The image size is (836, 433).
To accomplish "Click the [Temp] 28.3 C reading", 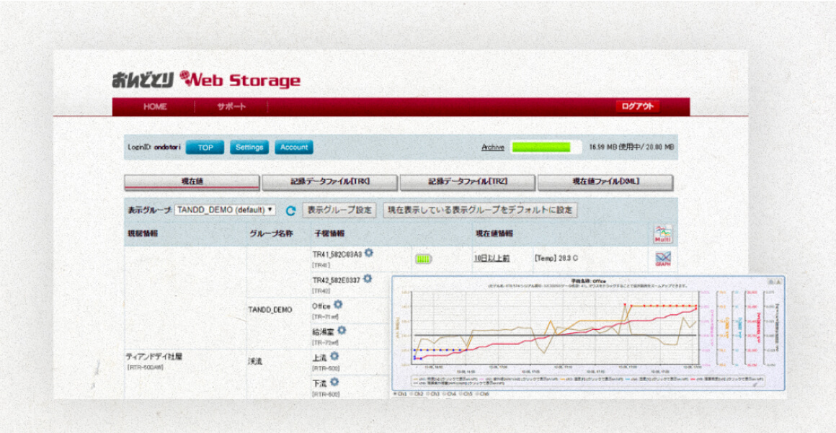I will pos(556,259).
